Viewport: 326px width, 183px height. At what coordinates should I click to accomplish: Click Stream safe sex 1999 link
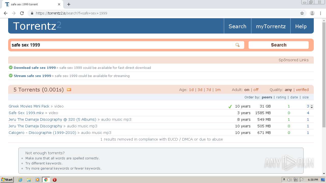(x=32, y=76)
